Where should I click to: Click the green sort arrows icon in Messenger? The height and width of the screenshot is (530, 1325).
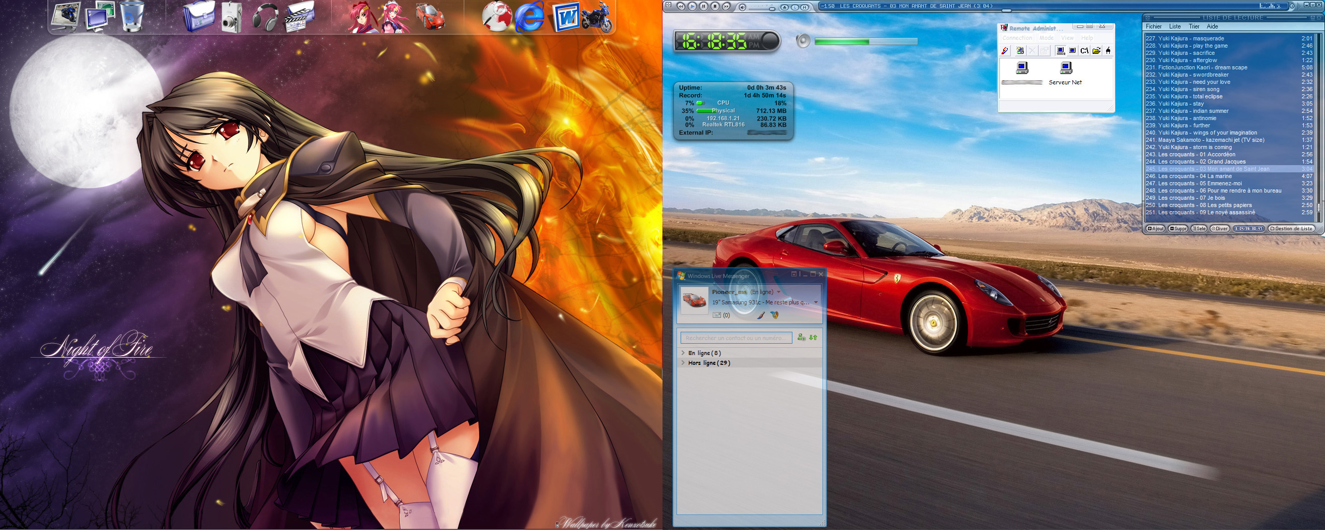[813, 337]
